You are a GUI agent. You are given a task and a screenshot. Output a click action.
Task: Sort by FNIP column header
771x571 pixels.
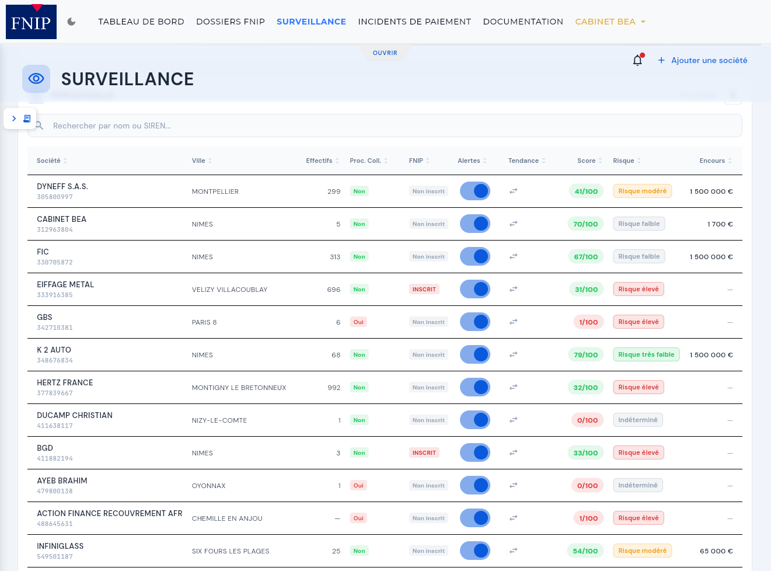[419, 161]
